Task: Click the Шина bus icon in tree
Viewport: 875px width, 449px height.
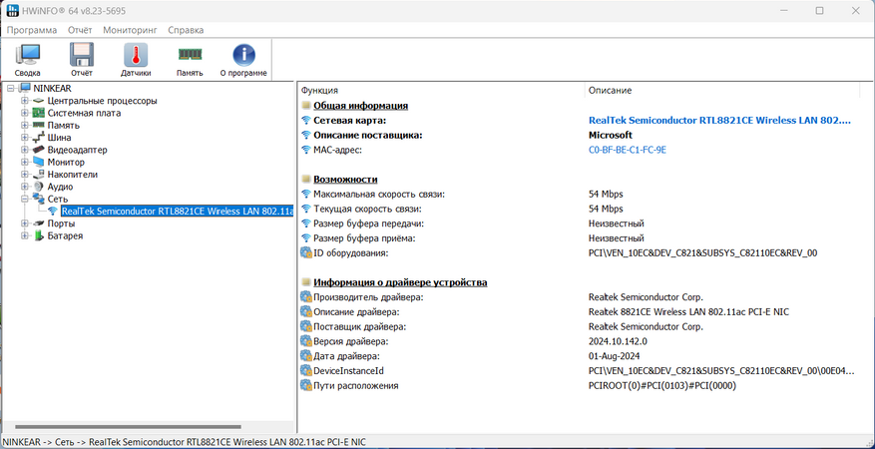Action: 38,138
